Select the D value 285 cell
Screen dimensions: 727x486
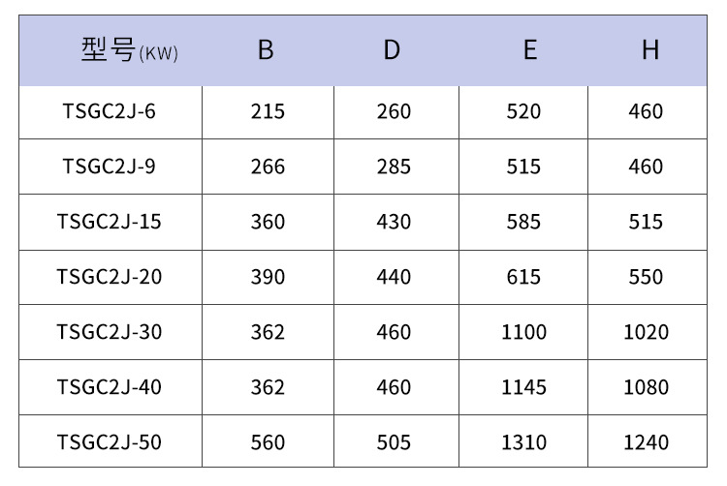(394, 167)
